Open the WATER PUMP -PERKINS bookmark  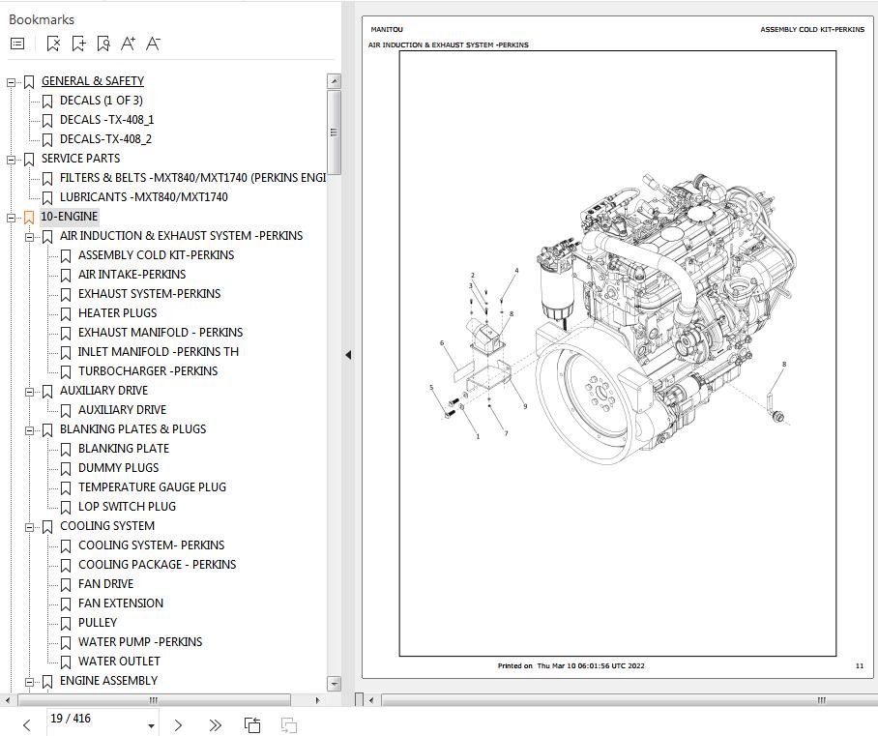pos(140,642)
